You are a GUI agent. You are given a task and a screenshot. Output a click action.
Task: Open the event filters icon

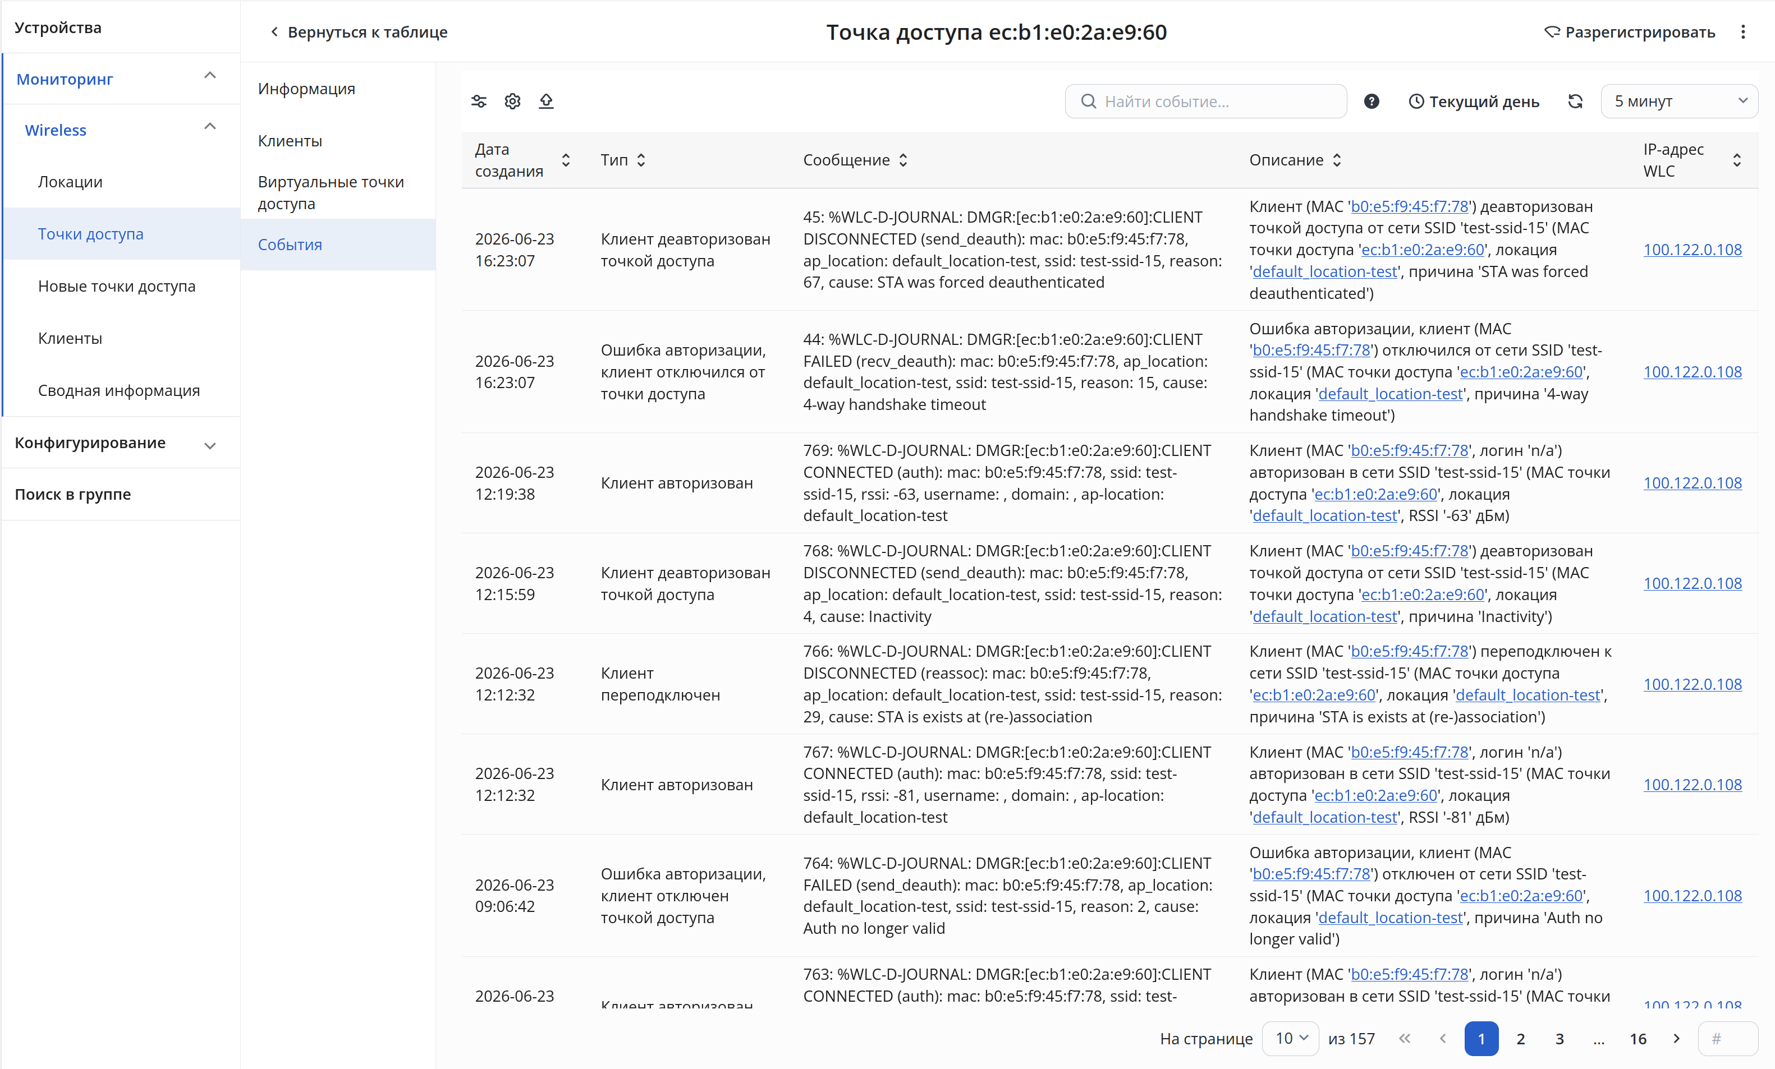(479, 102)
